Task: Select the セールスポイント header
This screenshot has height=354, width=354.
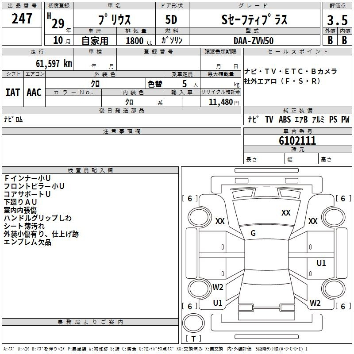Action: coord(297,51)
